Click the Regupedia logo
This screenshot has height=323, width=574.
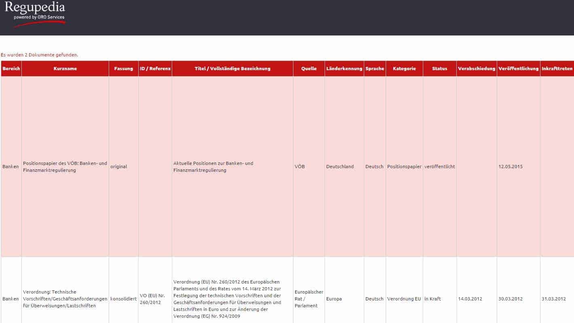click(x=35, y=15)
